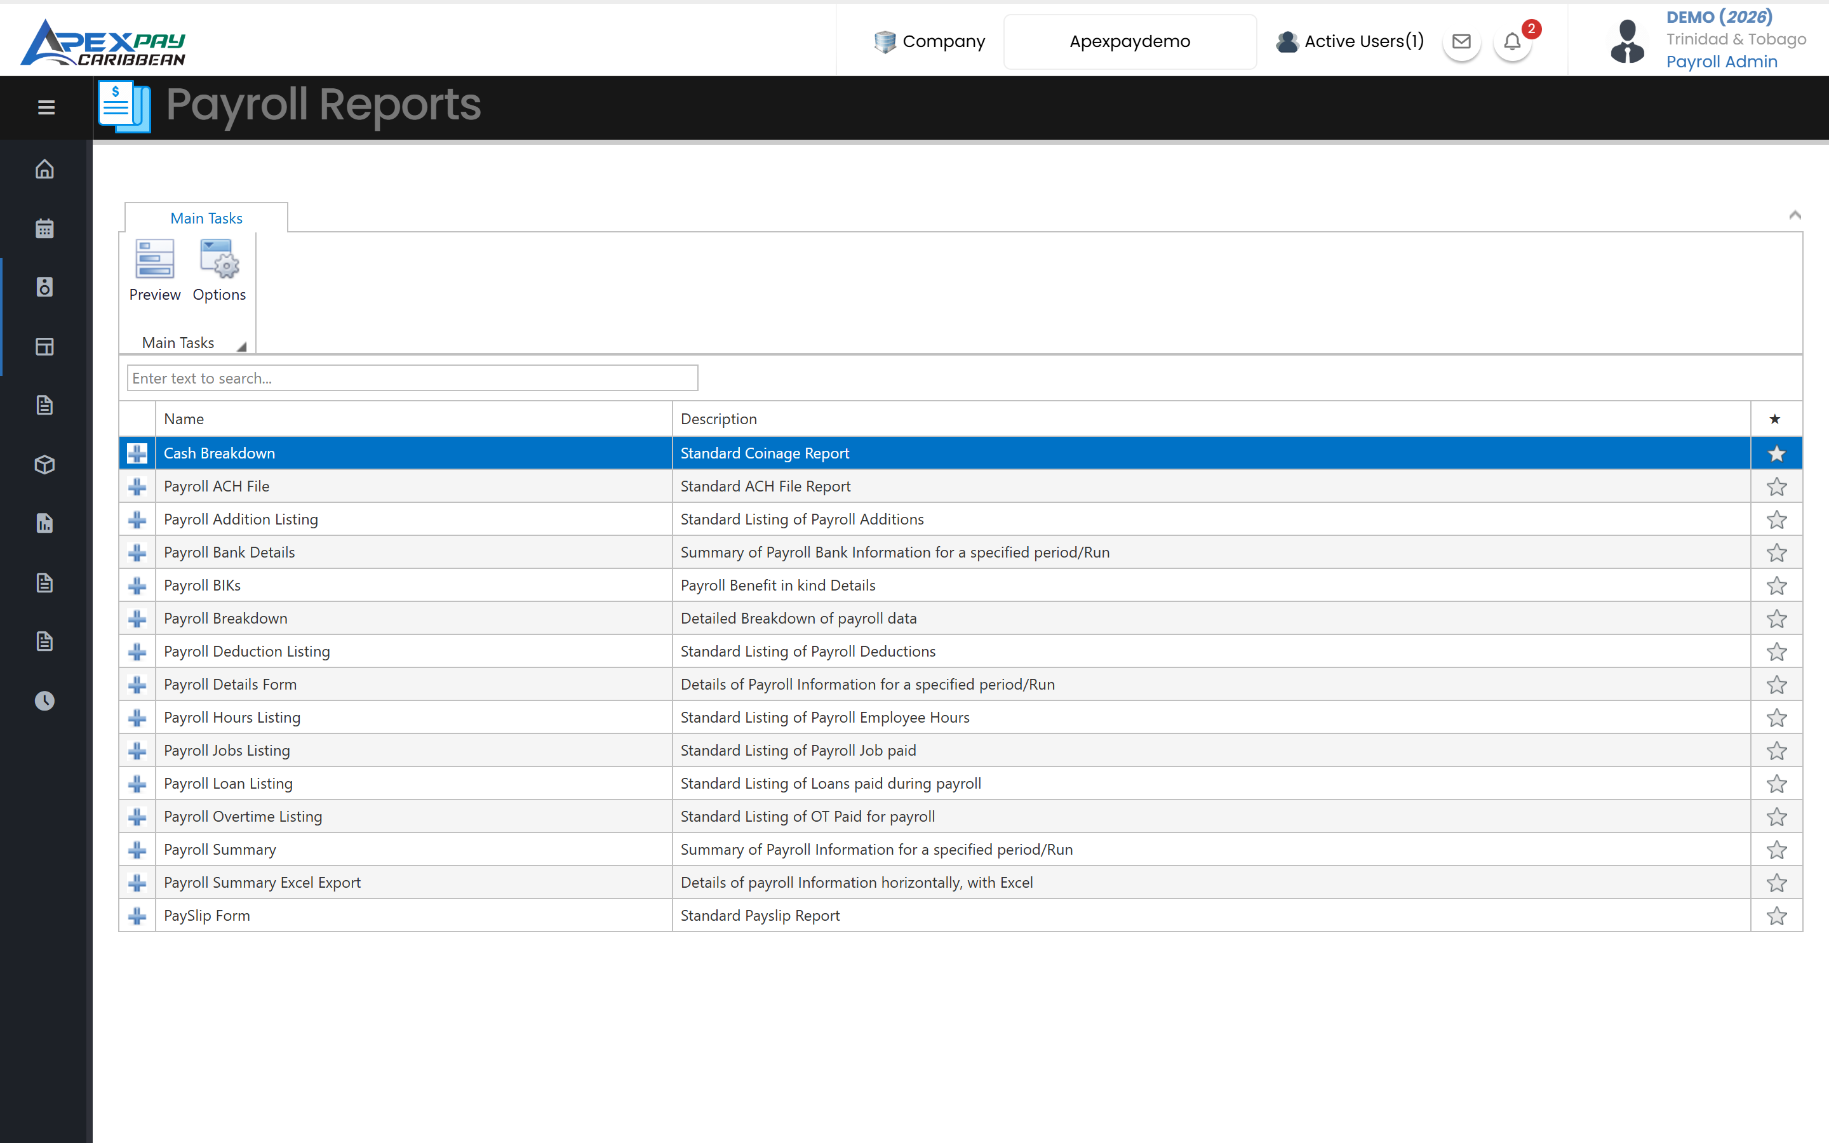Click the user profile avatar

[x=1626, y=41]
